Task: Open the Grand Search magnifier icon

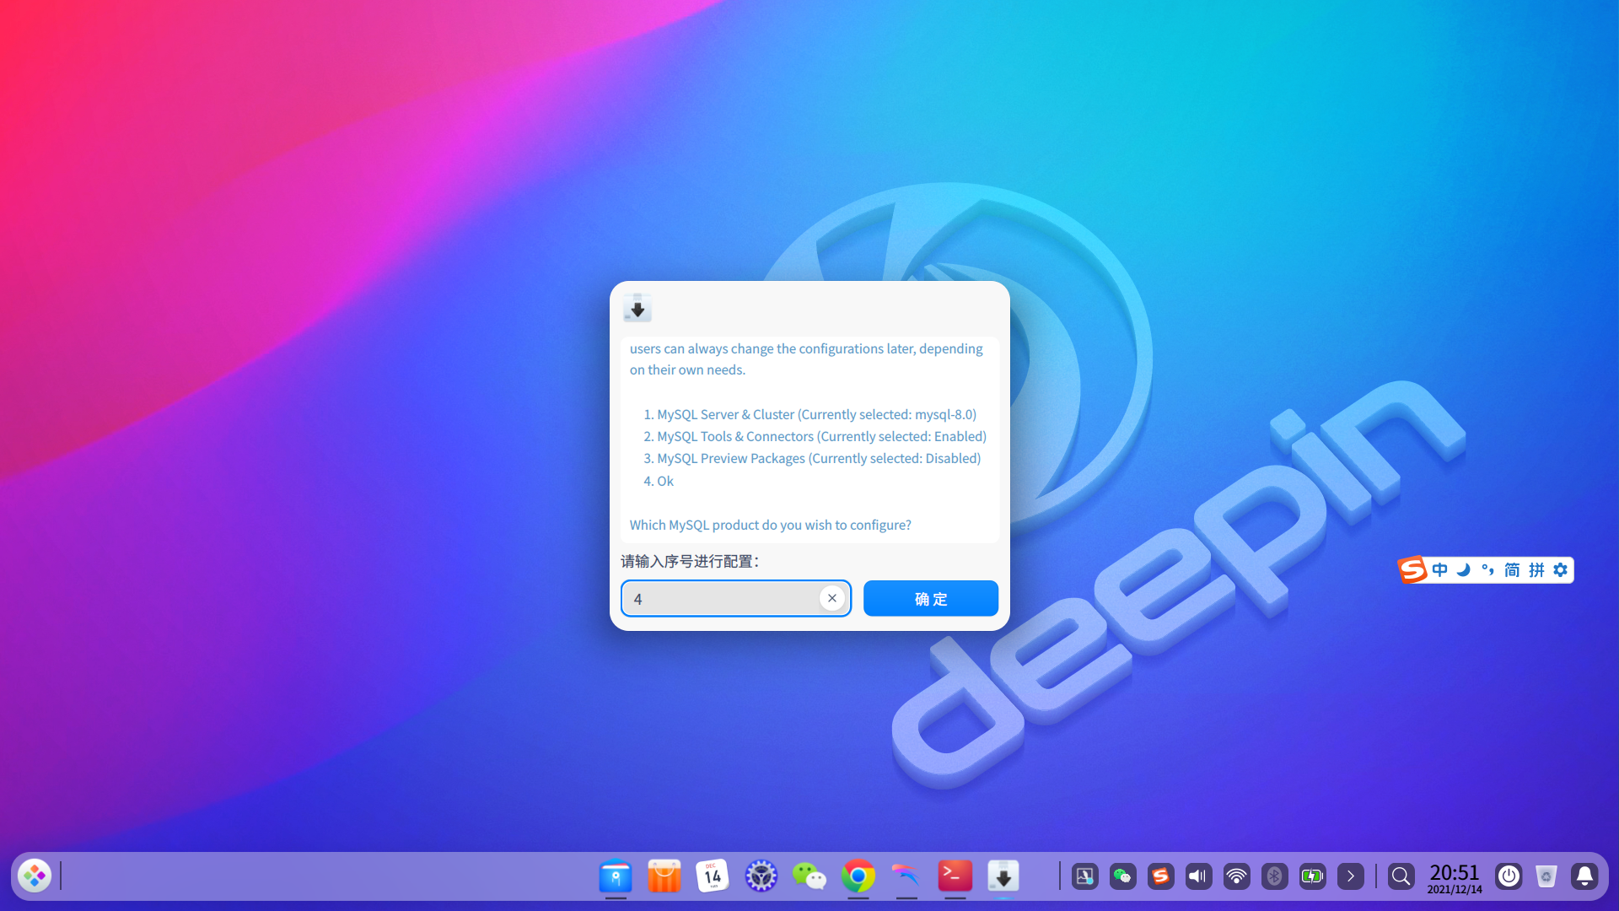Action: coord(1401,876)
